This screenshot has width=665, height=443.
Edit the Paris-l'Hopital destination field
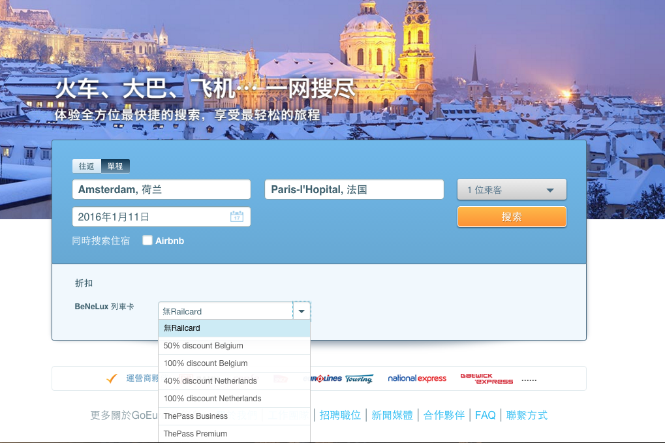(354, 189)
